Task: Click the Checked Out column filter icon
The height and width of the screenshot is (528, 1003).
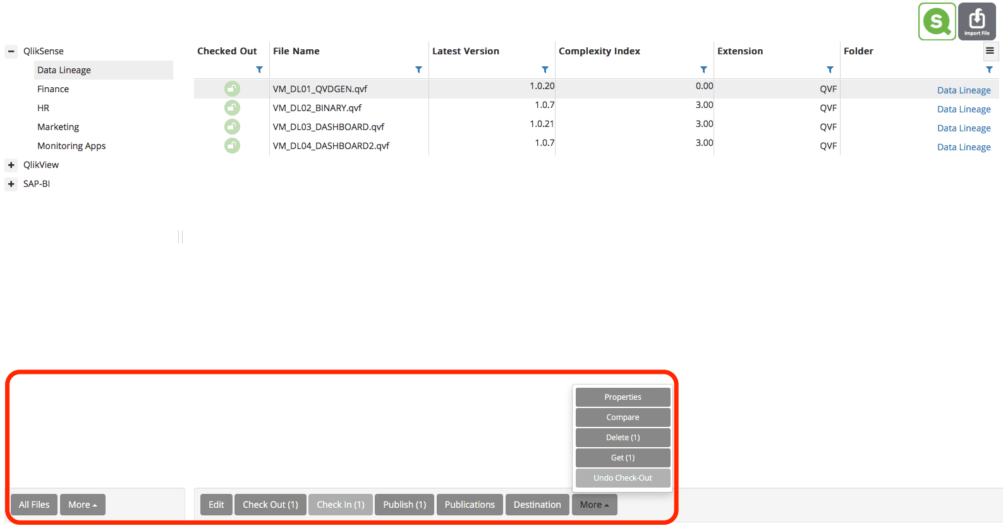Action: pos(259,69)
